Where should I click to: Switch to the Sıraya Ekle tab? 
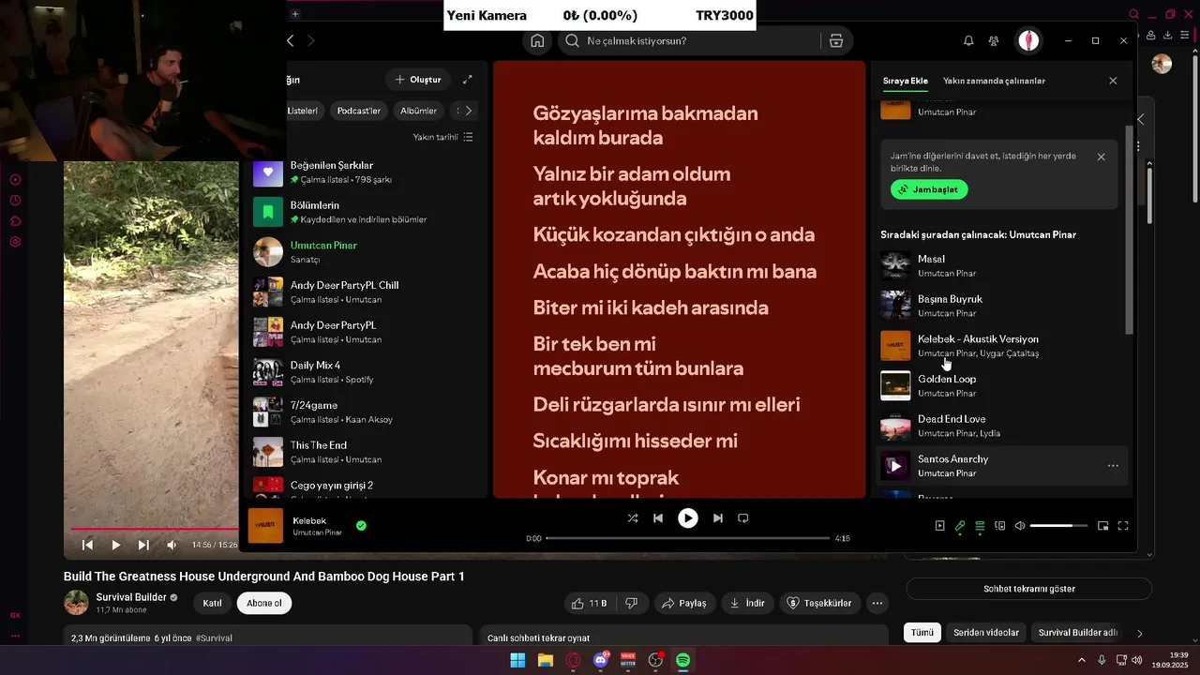click(905, 81)
